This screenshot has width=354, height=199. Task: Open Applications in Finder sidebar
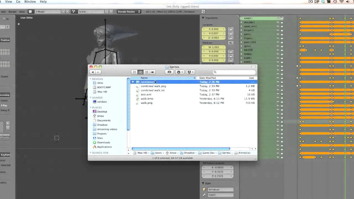pyautogui.click(x=104, y=147)
